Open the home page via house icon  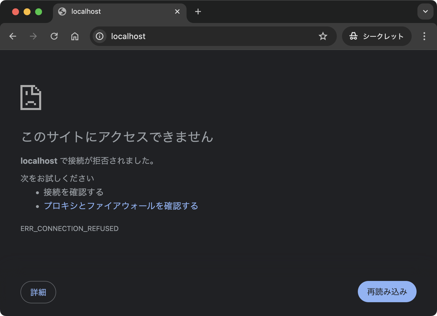pos(75,36)
